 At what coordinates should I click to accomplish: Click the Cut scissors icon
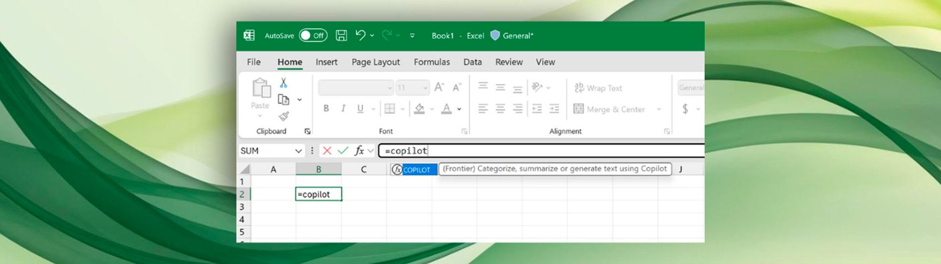click(x=283, y=83)
